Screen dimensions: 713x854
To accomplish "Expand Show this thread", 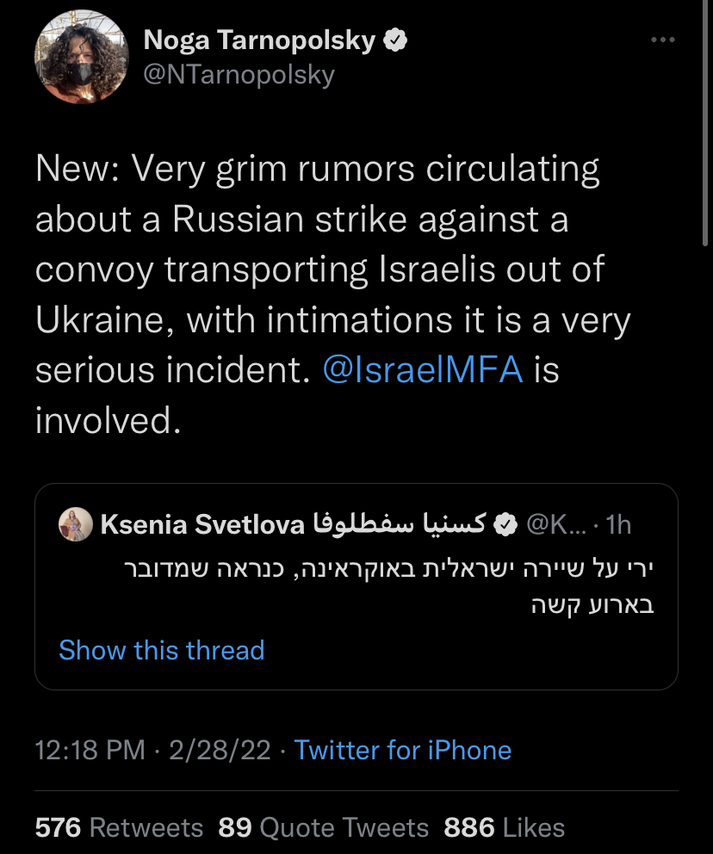I will pos(161,650).
